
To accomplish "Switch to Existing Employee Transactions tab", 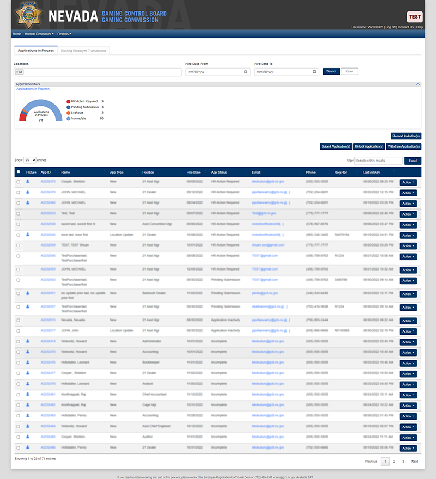I will [83, 51].
